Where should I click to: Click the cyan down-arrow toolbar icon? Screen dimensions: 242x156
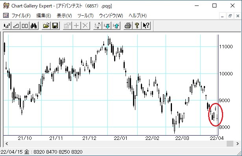pyautogui.click(x=107, y=26)
